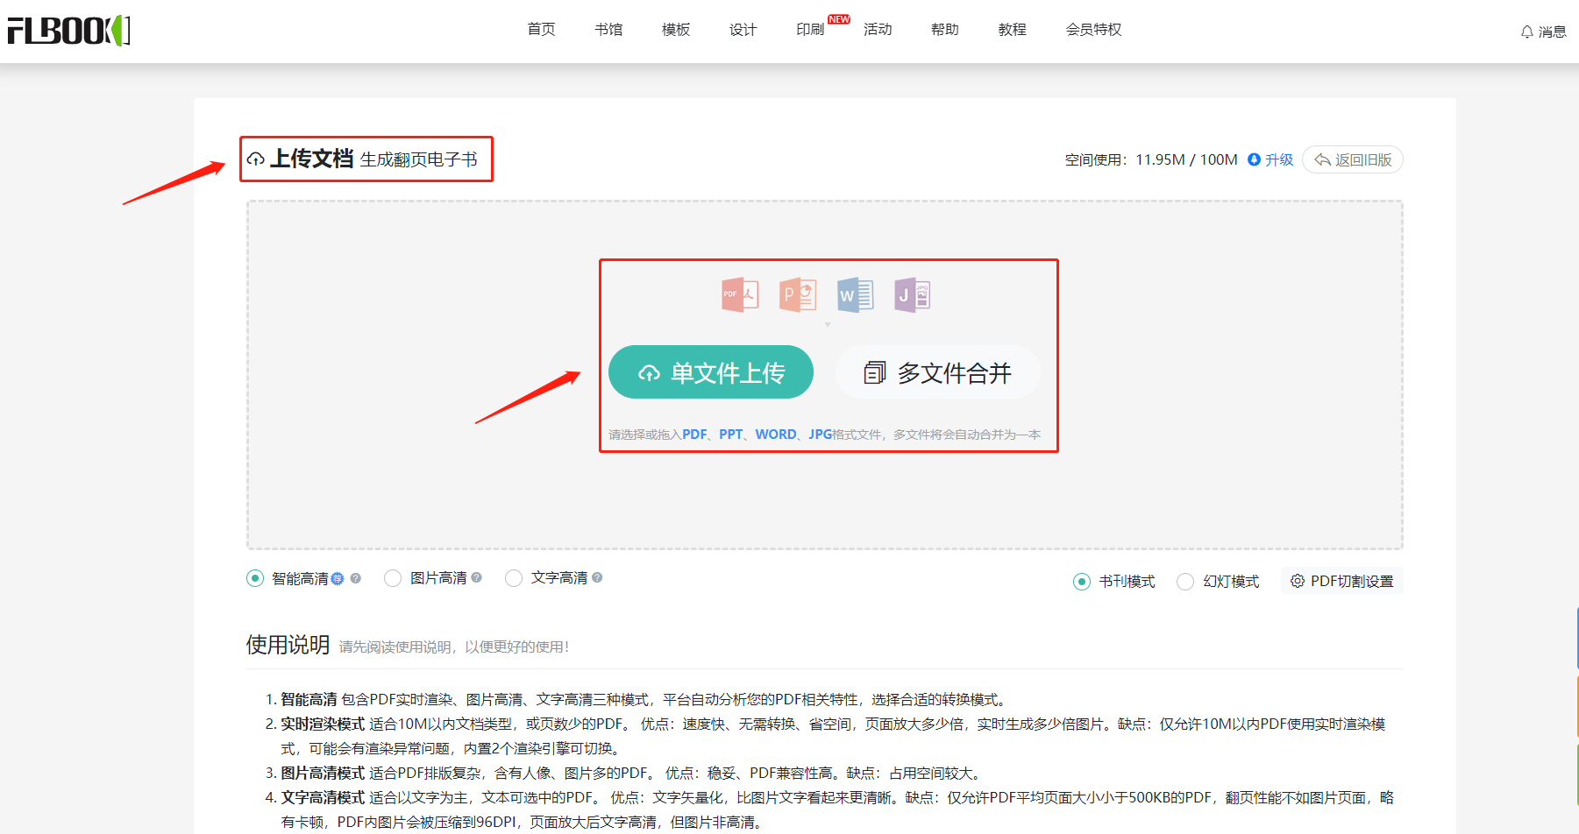The image size is (1579, 834).
Task: Click the 多文件合并 button
Action: pyautogui.click(x=938, y=372)
